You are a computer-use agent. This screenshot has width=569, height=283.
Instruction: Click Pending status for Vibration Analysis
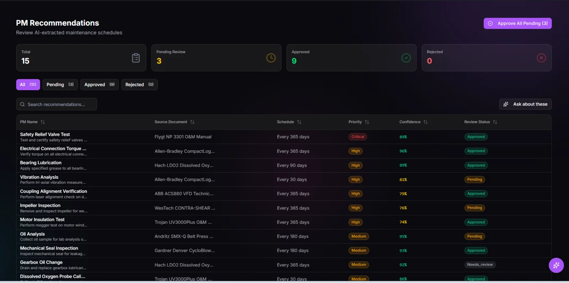pyautogui.click(x=474, y=179)
